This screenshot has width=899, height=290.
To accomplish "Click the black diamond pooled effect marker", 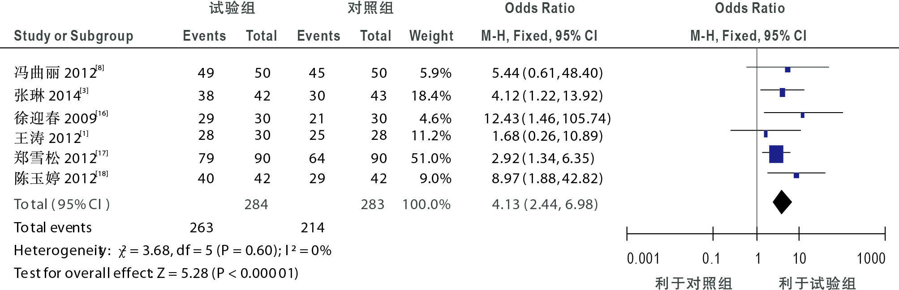I will click(x=782, y=202).
